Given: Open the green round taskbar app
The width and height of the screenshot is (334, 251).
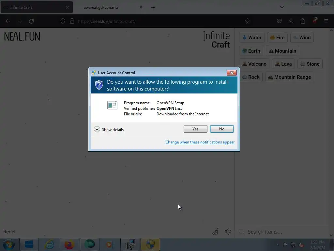Looking at the screenshot, I should click(x=89, y=244).
